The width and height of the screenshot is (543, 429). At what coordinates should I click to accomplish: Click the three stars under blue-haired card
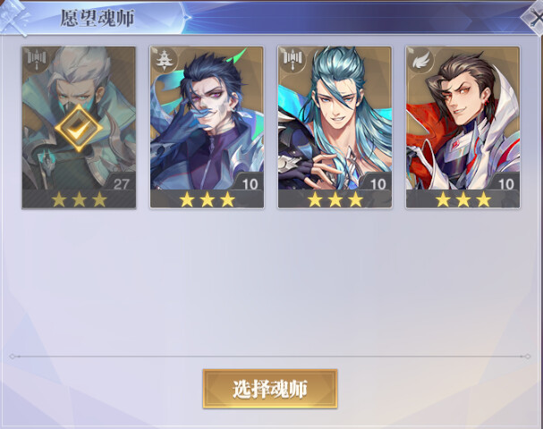(x=335, y=199)
